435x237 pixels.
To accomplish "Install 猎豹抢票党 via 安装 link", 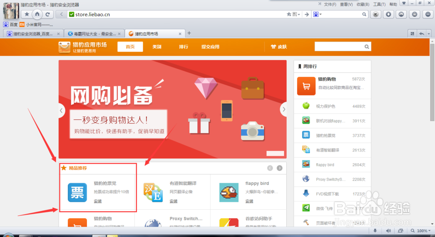I will (97, 201).
